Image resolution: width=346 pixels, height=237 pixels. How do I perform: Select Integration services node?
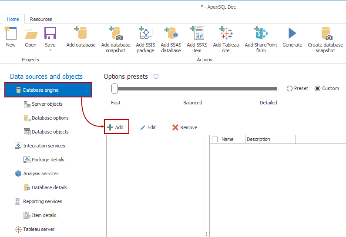(40, 146)
